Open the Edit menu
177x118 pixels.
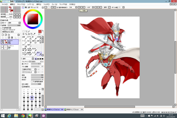(x=12, y=4)
